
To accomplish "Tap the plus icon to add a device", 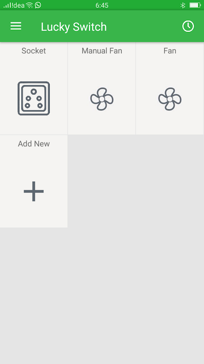I will 34,191.
